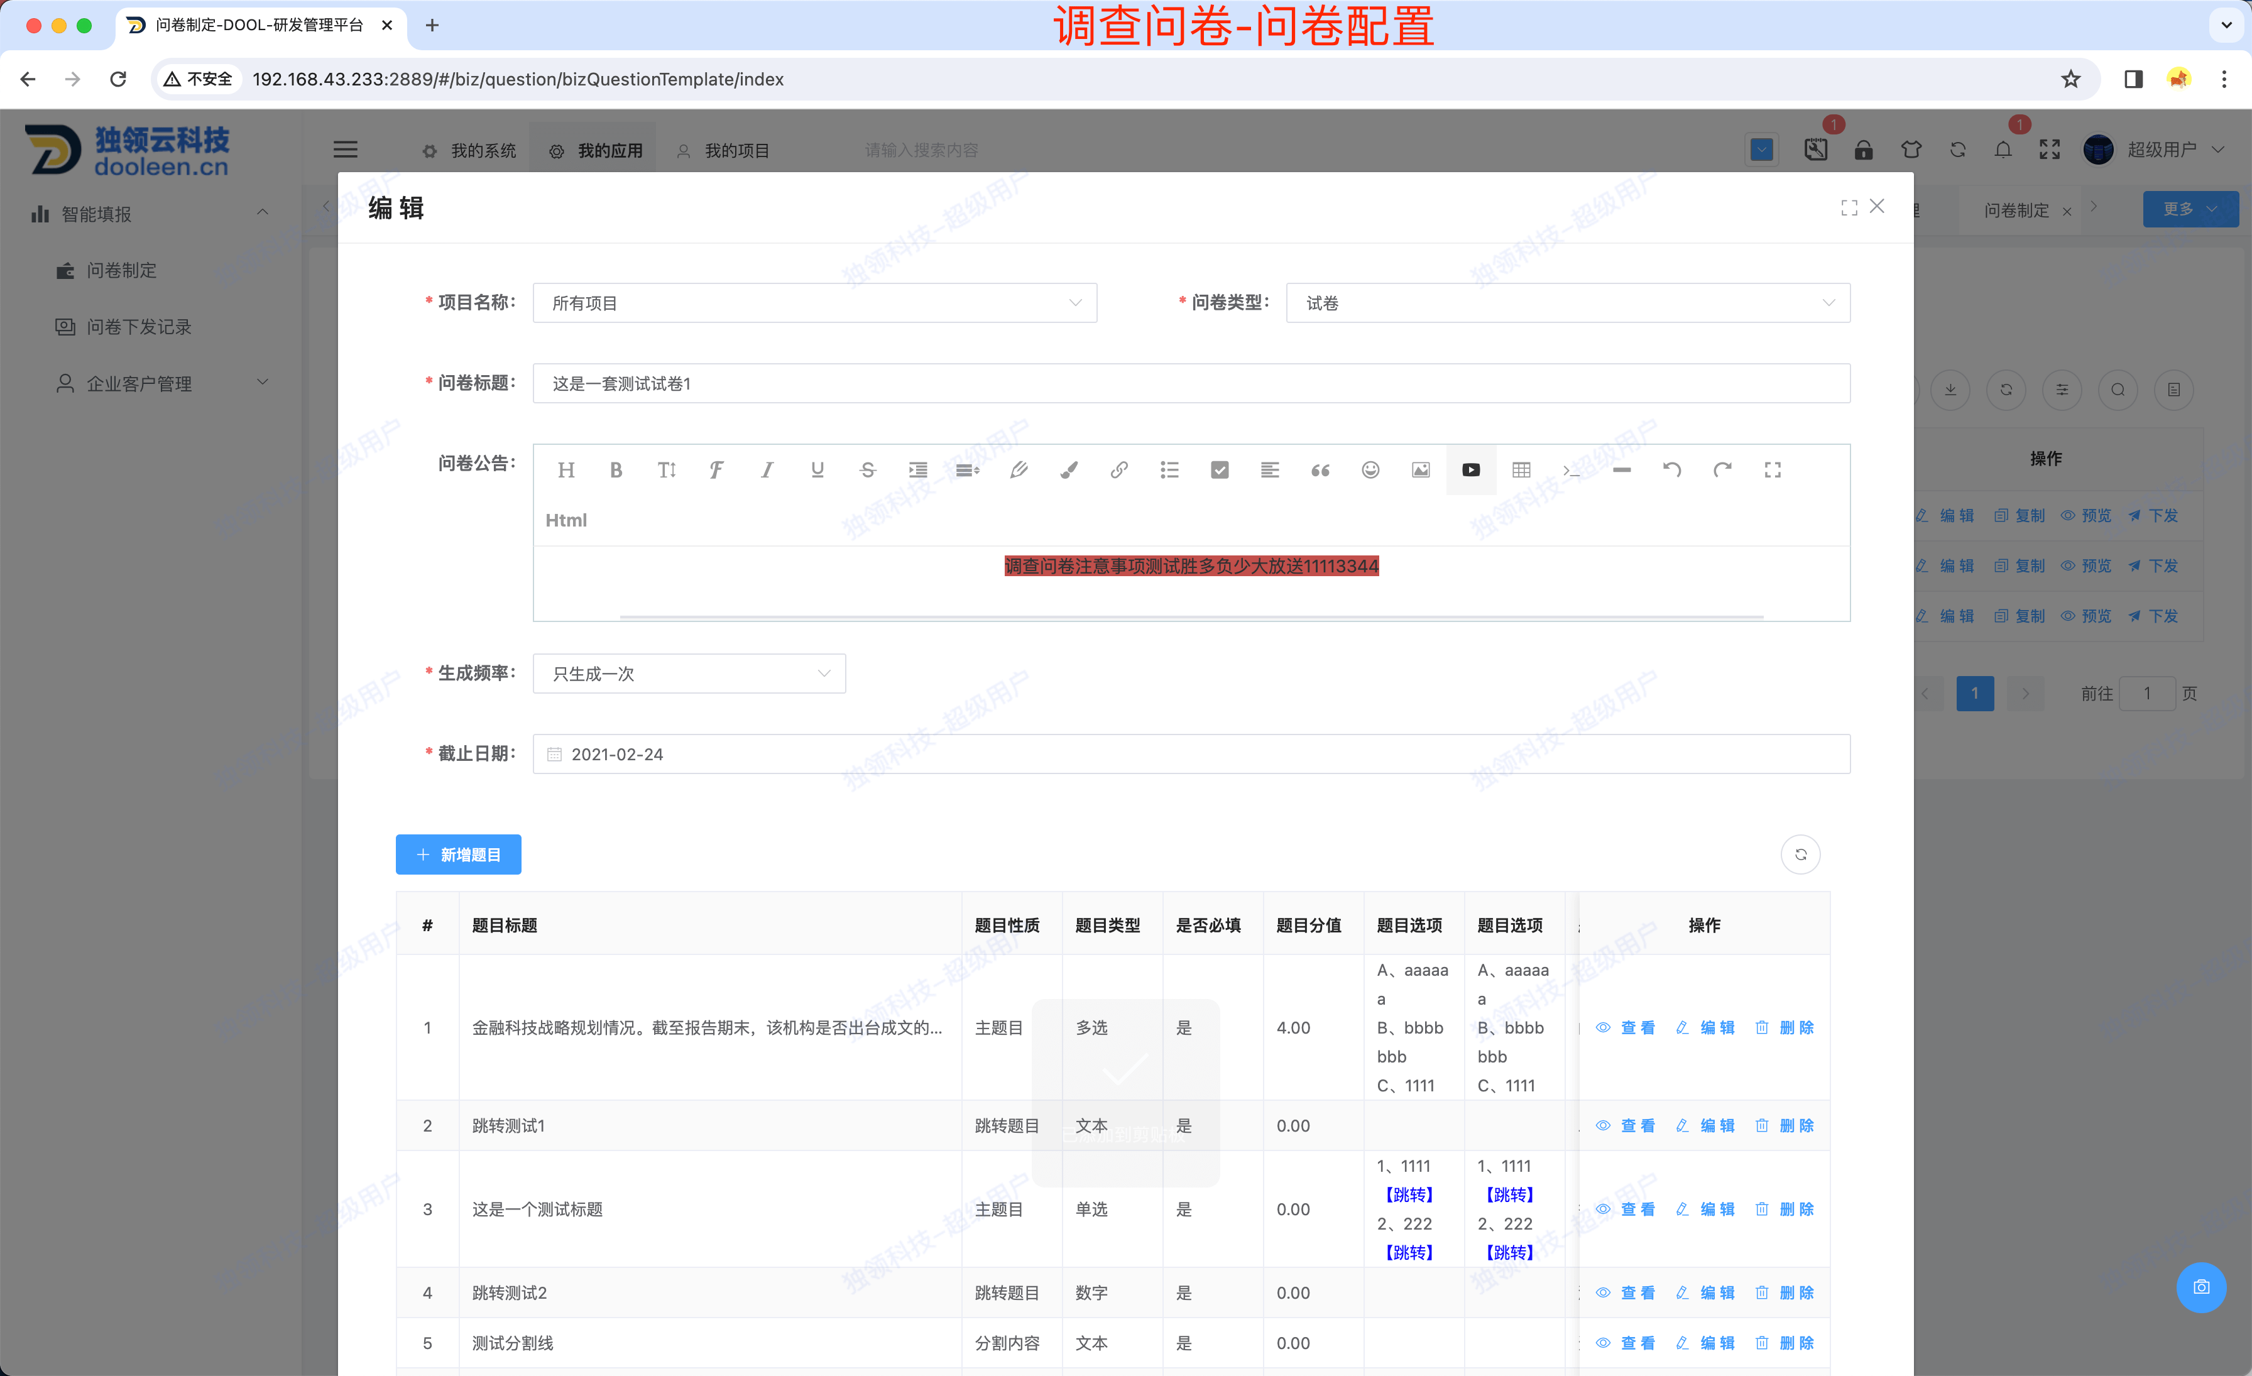Image resolution: width=2252 pixels, height=1376 pixels.
Task: Delete question 跳转测试2
Action: point(1784,1293)
